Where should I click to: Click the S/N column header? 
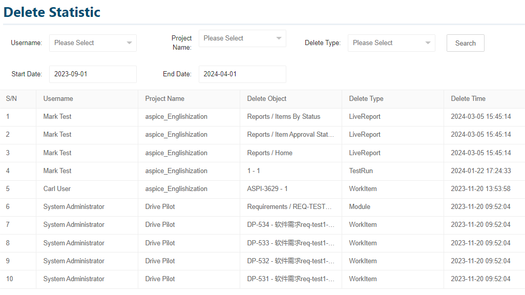11,98
